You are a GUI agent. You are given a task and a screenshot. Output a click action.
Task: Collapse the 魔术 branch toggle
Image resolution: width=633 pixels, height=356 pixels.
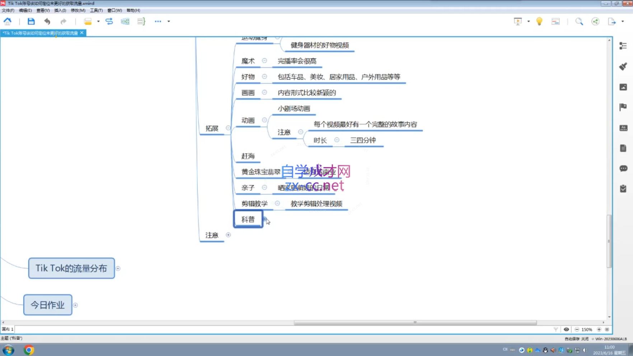coord(264,61)
